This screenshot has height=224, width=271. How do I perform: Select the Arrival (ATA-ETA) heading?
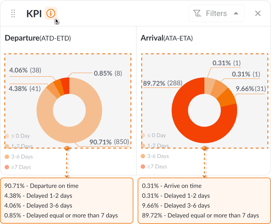click(166, 38)
